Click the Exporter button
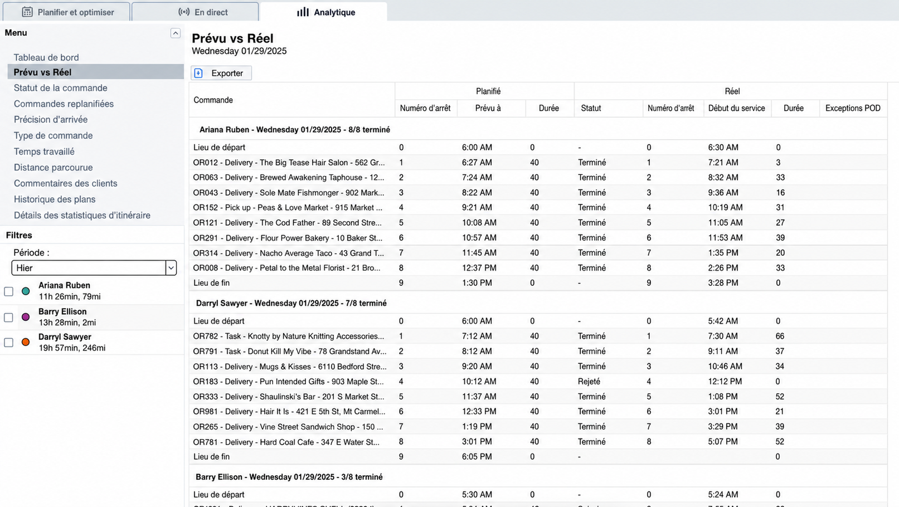Screen dimensions: 899x507 (x=221, y=73)
